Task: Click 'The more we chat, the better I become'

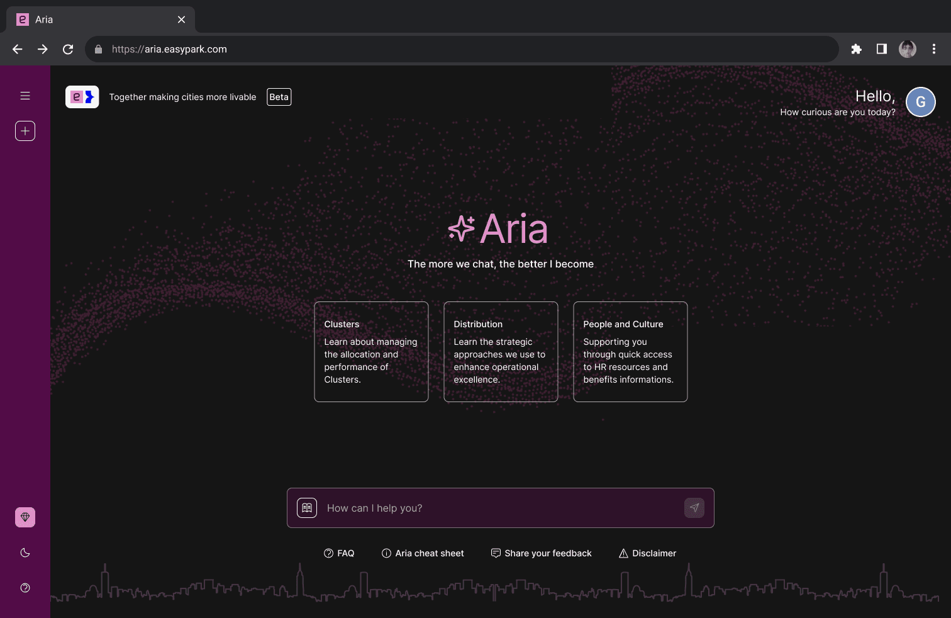Action: pos(501,264)
